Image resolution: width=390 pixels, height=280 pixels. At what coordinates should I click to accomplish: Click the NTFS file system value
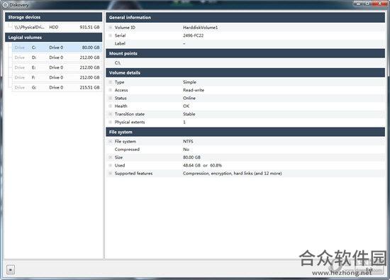pos(188,141)
